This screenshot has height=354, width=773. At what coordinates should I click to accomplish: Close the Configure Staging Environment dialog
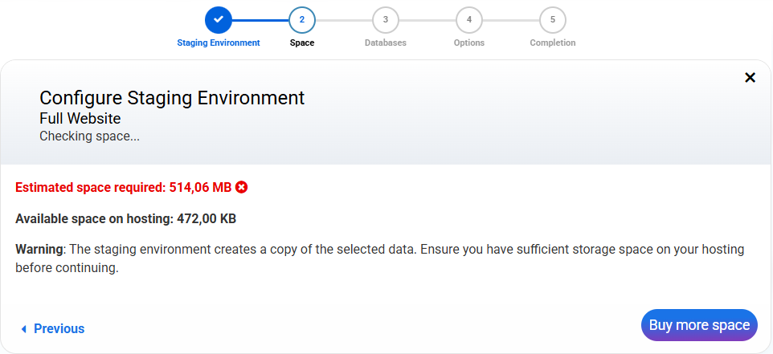[x=751, y=77]
